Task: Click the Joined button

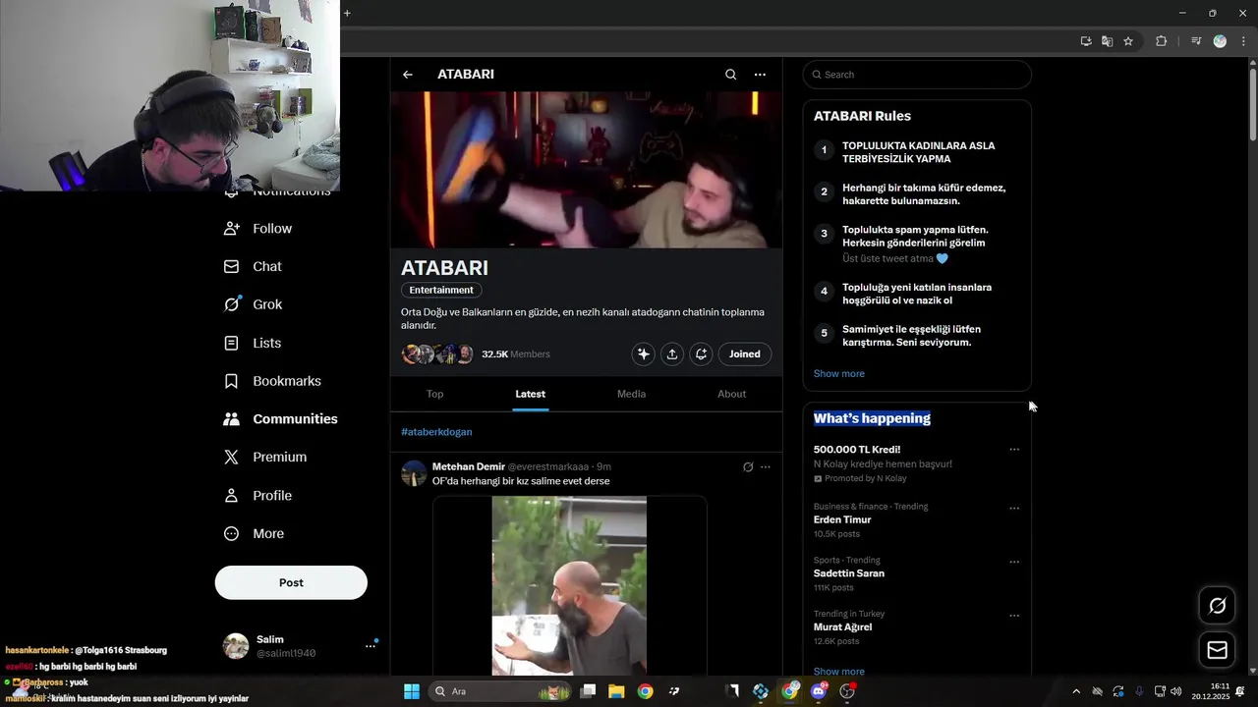Action: [x=745, y=354]
